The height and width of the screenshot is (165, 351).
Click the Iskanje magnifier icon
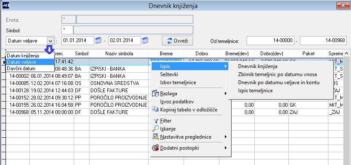[155, 128]
